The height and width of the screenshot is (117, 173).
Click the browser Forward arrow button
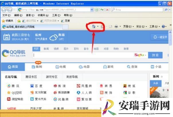click(x=10, y=10)
